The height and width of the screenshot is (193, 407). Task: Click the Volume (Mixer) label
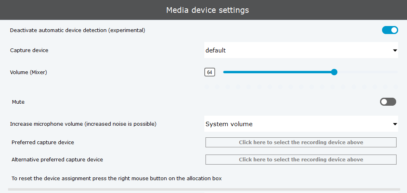point(29,72)
